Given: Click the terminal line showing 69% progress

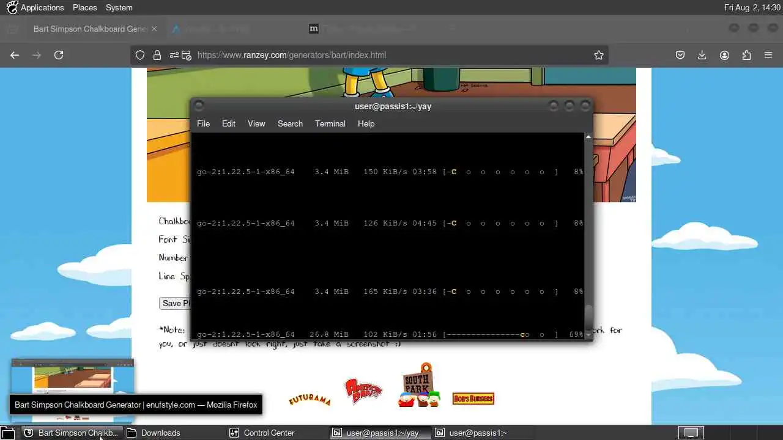Looking at the screenshot, I should (x=390, y=334).
